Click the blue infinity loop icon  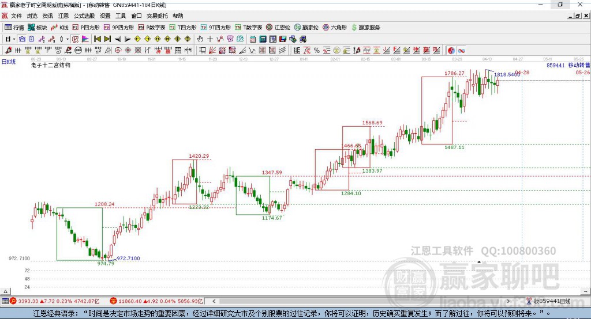(461, 51)
